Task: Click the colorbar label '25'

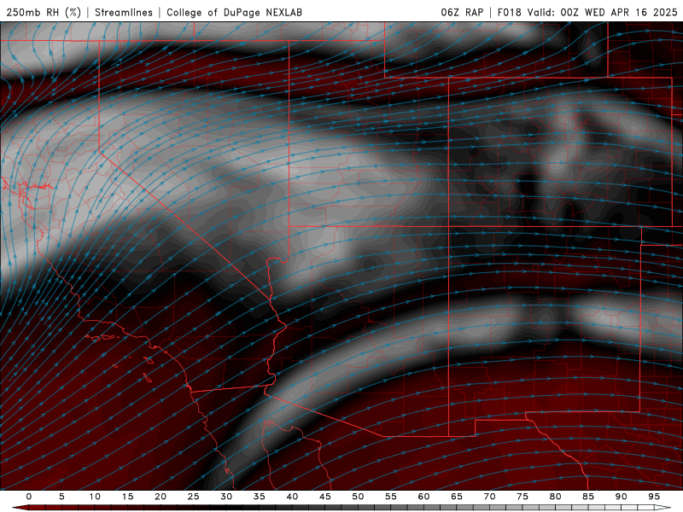Action: (x=194, y=497)
